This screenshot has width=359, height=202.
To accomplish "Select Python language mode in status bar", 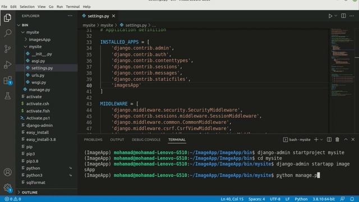I will (x=301, y=199).
